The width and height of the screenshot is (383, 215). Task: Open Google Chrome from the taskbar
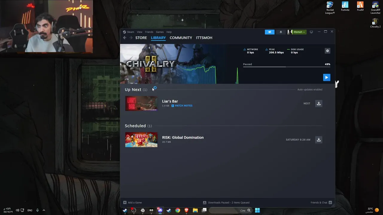(x=178, y=210)
